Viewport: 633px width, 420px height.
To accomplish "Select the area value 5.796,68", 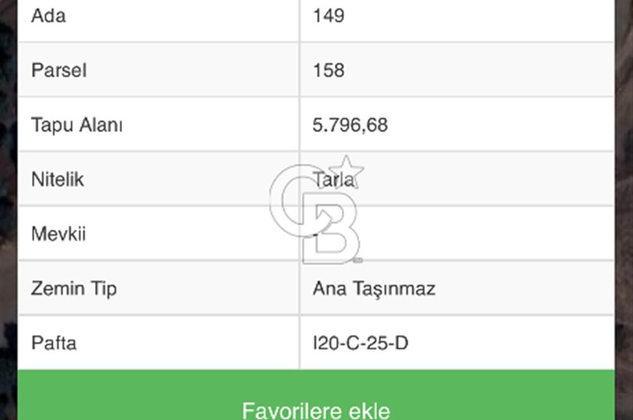I will [x=350, y=125].
